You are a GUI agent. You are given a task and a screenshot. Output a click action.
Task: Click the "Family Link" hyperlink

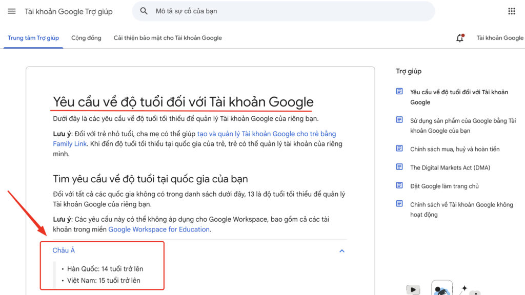click(69, 143)
